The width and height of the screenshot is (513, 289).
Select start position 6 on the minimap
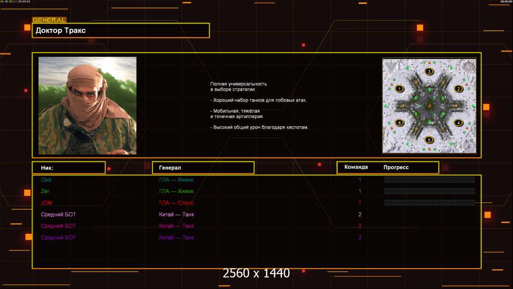[x=398, y=123]
